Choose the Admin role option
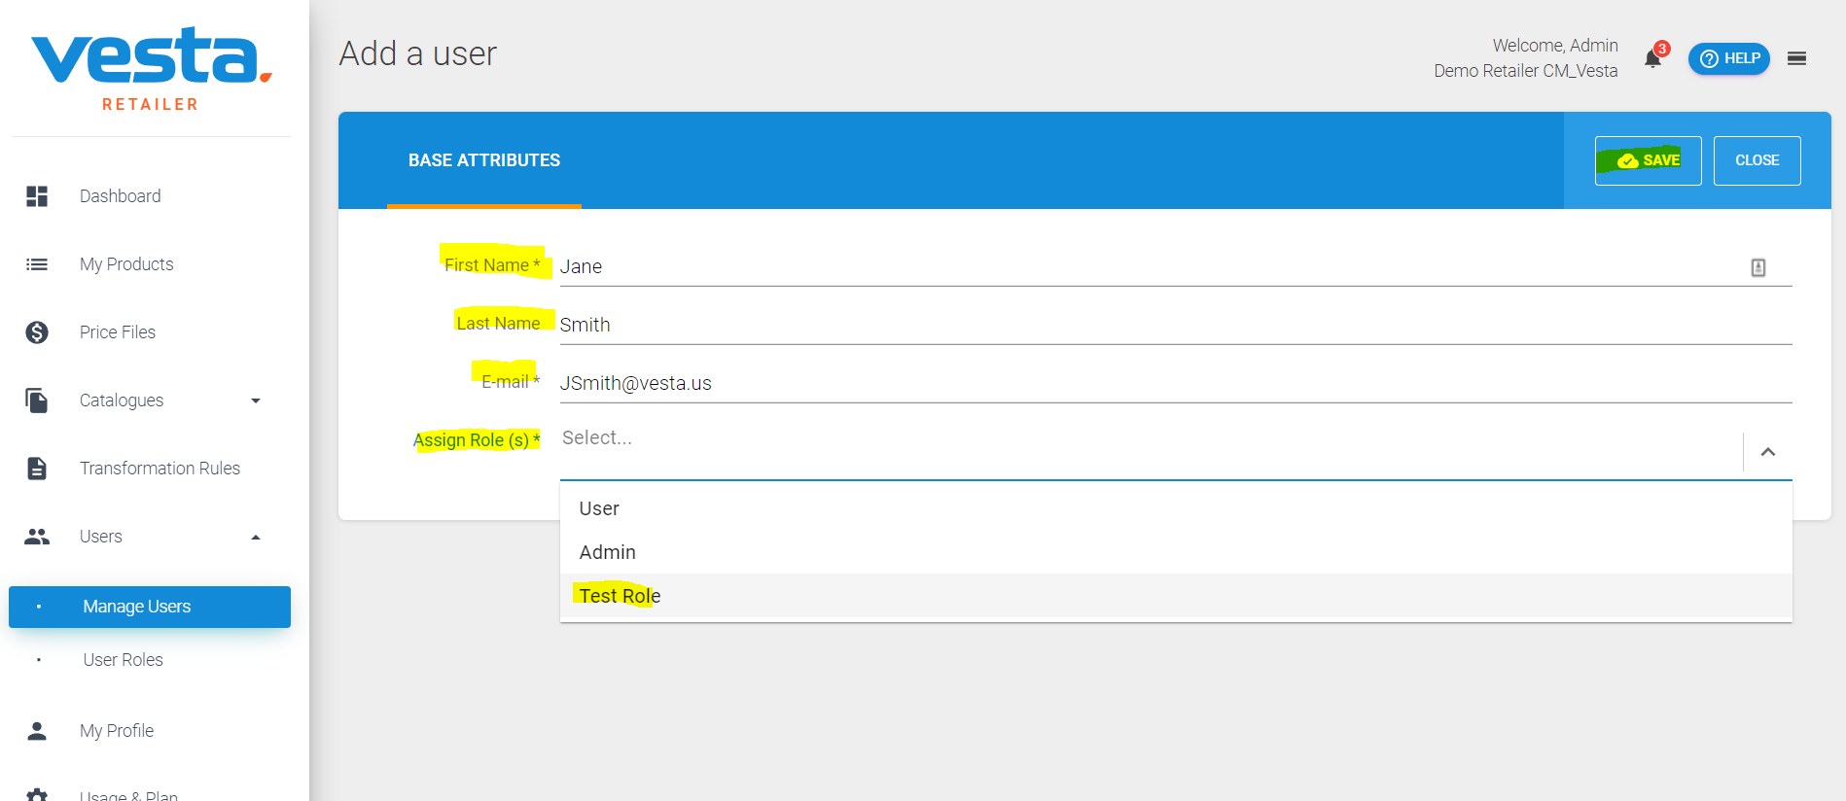 (x=1176, y=552)
